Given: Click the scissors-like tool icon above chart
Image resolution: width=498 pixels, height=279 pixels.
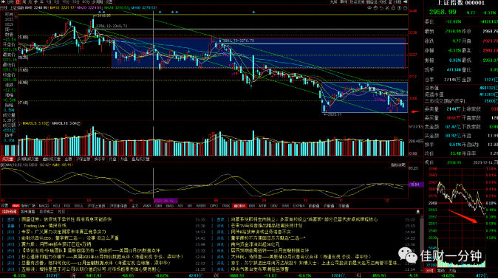Looking at the screenshot, I should [x=387, y=8].
